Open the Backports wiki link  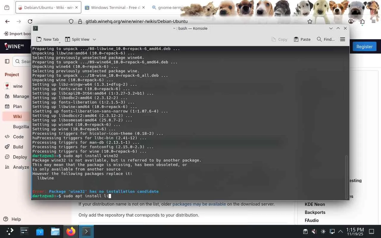point(315,212)
